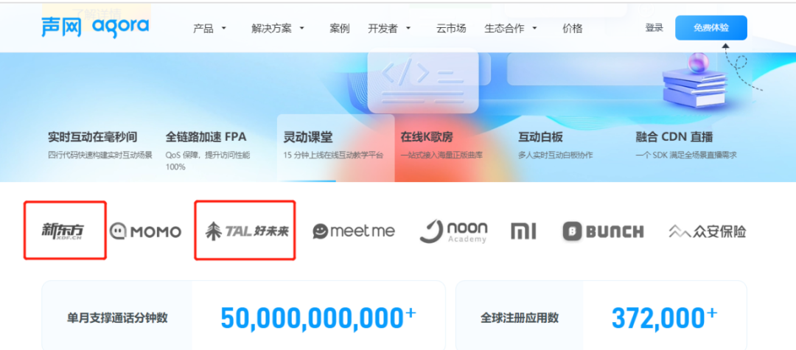Image resolution: width=796 pixels, height=350 pixels.
Task: Expand the 生态合作 dropdown menu
Action: click(x=511, y=29)
